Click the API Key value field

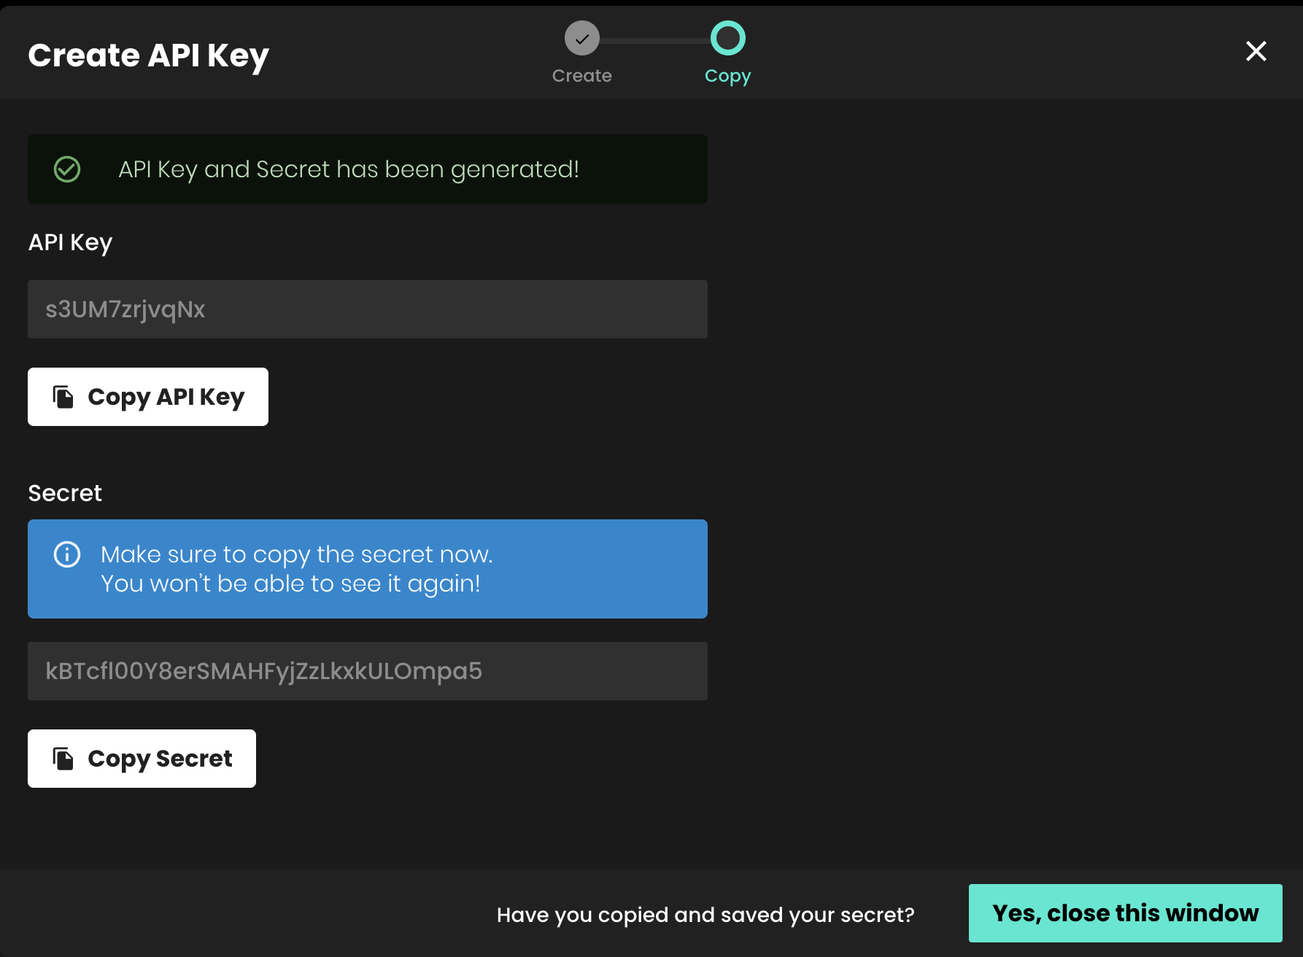[368, 309]
